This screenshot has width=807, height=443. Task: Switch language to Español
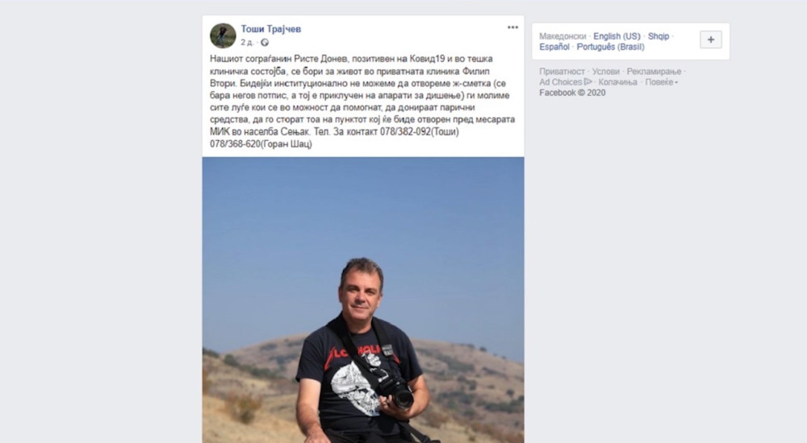(554, 47)
